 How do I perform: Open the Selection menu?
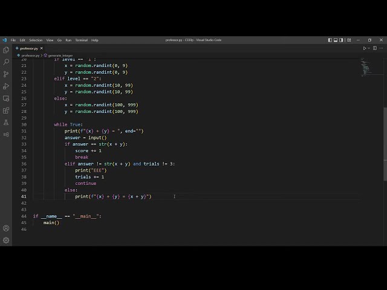click(36, 40)
